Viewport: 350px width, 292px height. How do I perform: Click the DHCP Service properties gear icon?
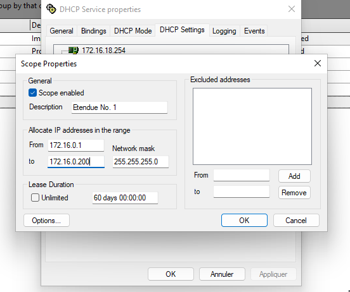[x=51, y=9]
